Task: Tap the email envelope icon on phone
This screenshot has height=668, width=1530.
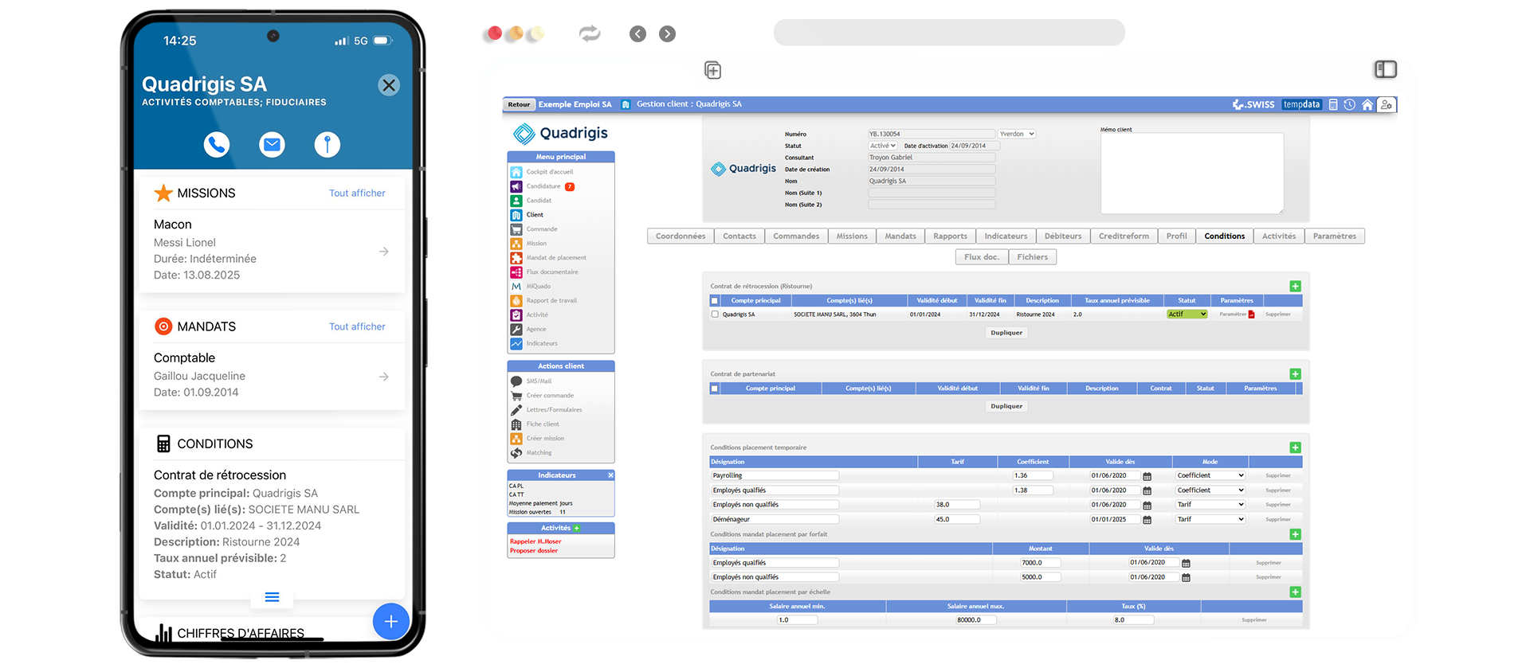Action: point(272,144)
